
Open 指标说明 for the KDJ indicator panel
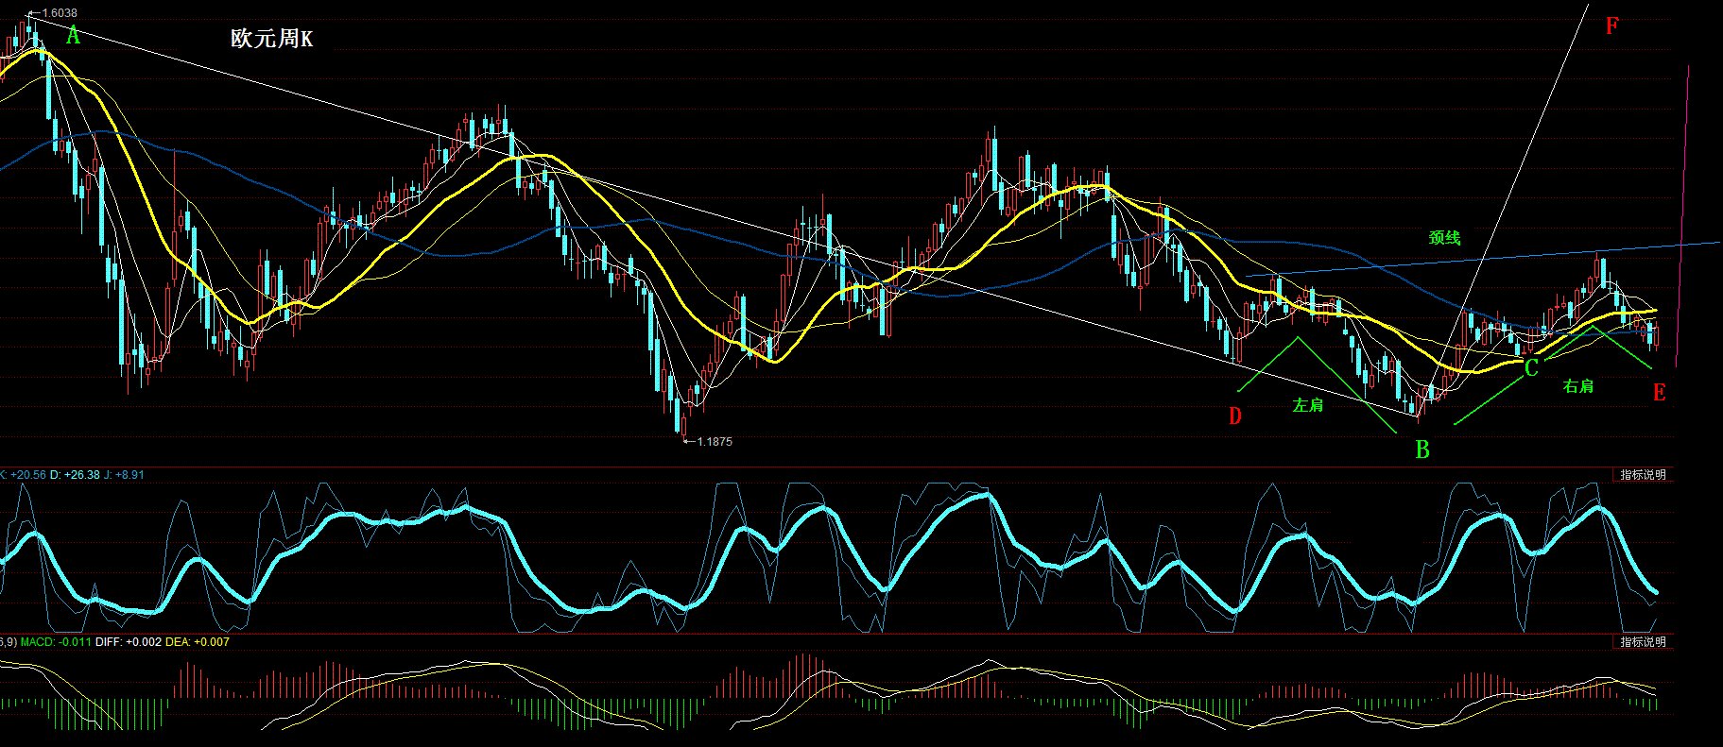pos(1643,475)
